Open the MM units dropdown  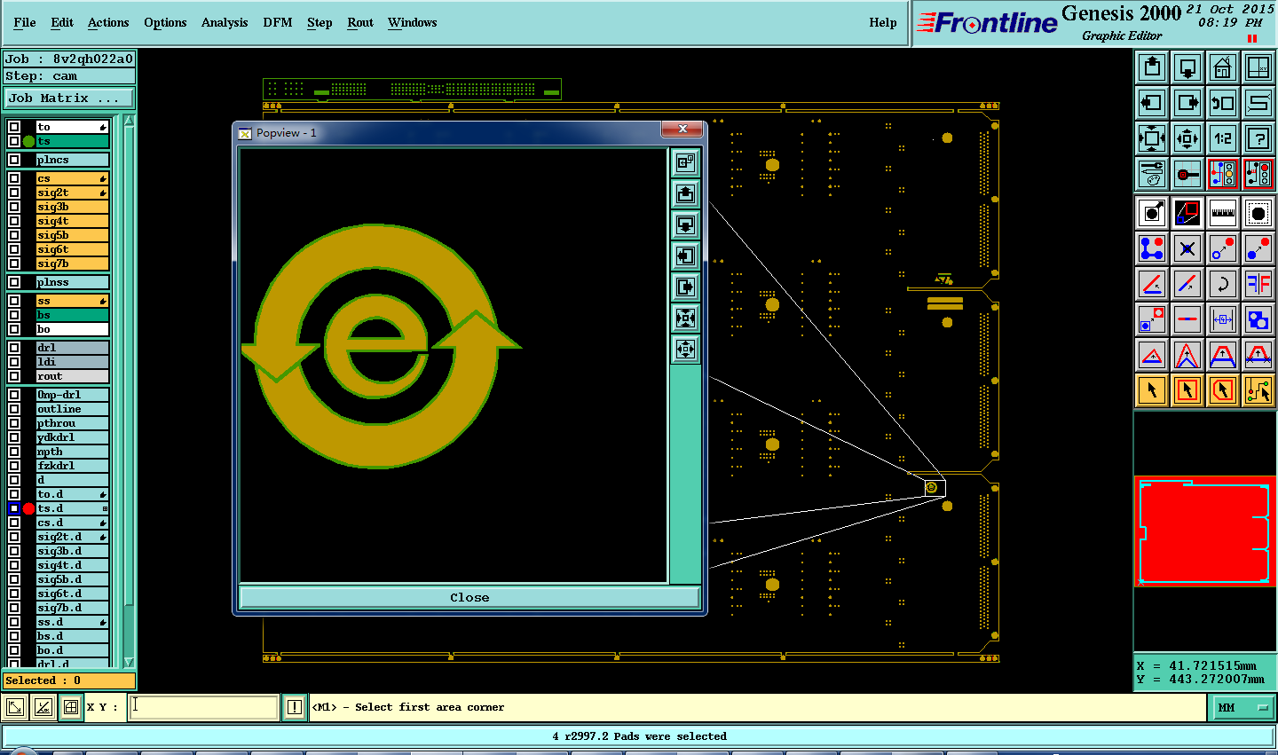(x=1242, y=707)
